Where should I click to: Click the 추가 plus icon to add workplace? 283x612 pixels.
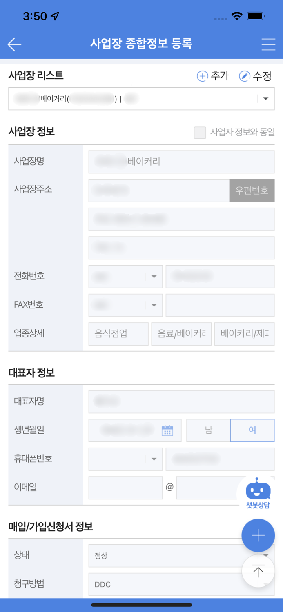pos(203,76)
